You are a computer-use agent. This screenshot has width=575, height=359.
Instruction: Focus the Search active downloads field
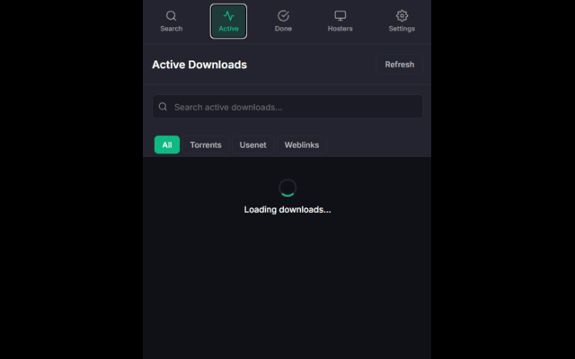pos(287,107)
